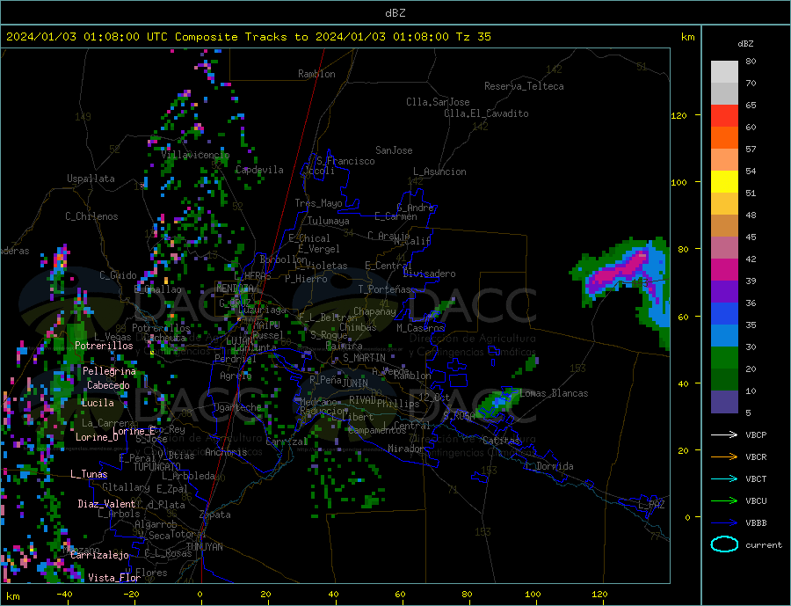The width and height of the screenshot is (791, 606).
Task: Click the 'L_Tunas' place label
Action: pos(89,474)
